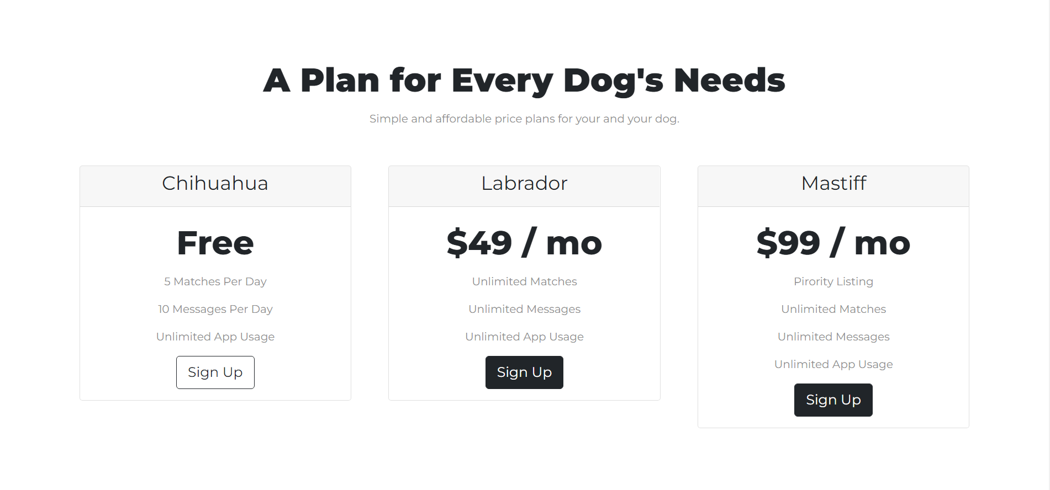Click the Labrador plan Sign Up button
The height and width of the screenshot is (490, 1050).
click(x=524, y=372)
